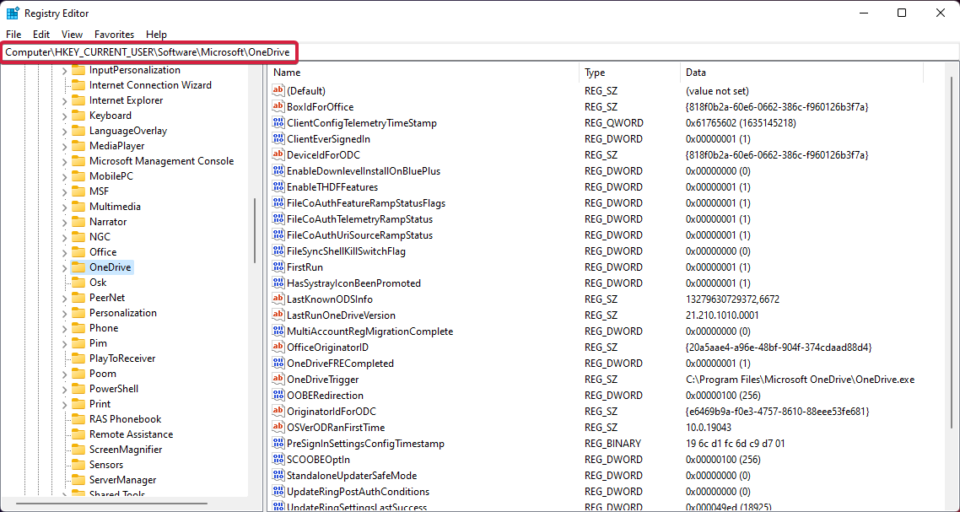Click the OOBERedirection DWORD icon
Image resolution: width=960 pixels, height=512 pixels.
tap(278, 395)
